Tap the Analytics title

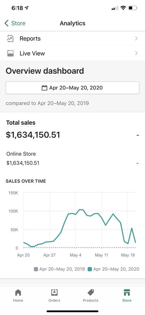click(x=73, y=23)
